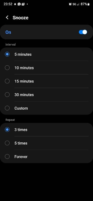This screenshot has width=93, height=201.
Task: Tap the mail envelope icon in status bar
Action: [x=23, y=4]
